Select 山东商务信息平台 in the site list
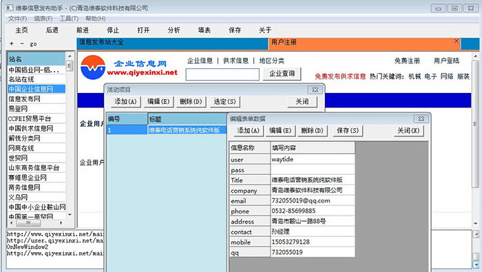 (36, 168)
